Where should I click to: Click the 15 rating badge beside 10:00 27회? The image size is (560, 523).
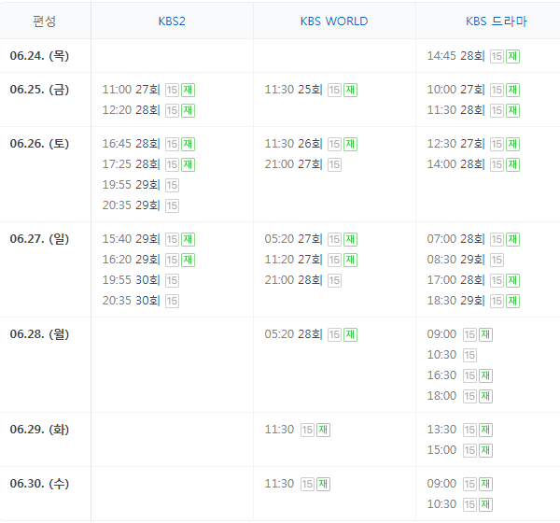pos(497,90)
